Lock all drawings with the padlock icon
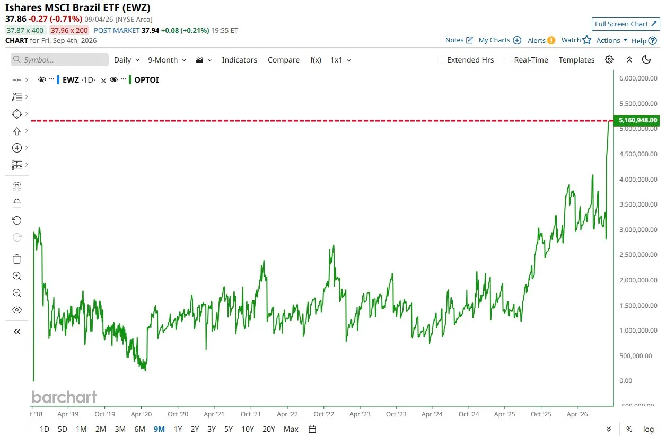The width and height of the screenshot is (666, 437). pyautogui.click(x=16, y=203)
